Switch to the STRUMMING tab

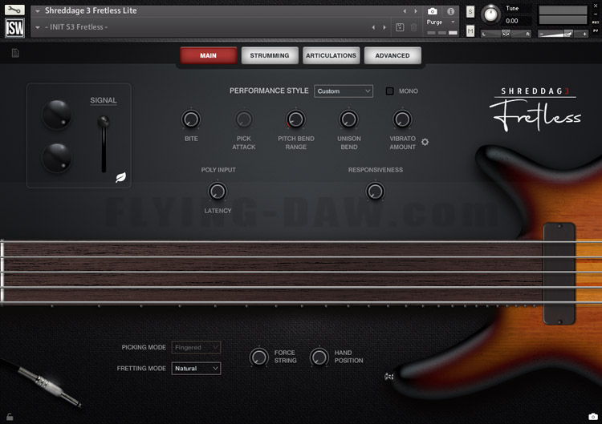[270, 55]
